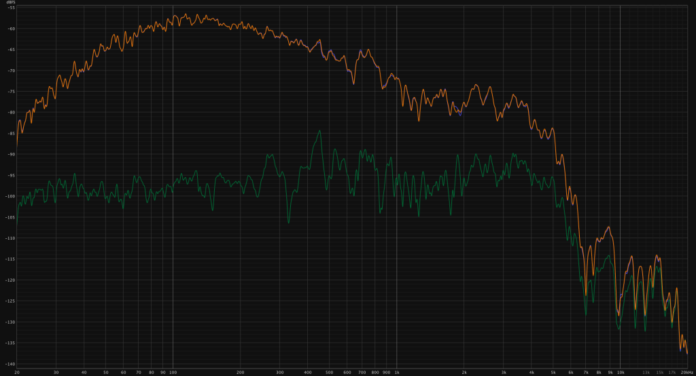696x376 pixels.
Task: Click the dBFS unit label
Action: click(12, 2)
